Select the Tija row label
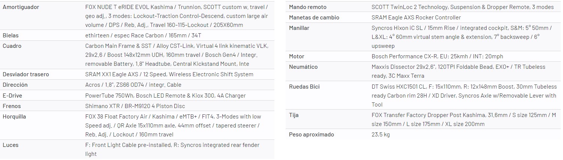The width and height of the screenshot is (563, 160). pyautogui.click(x=293, y=115)
